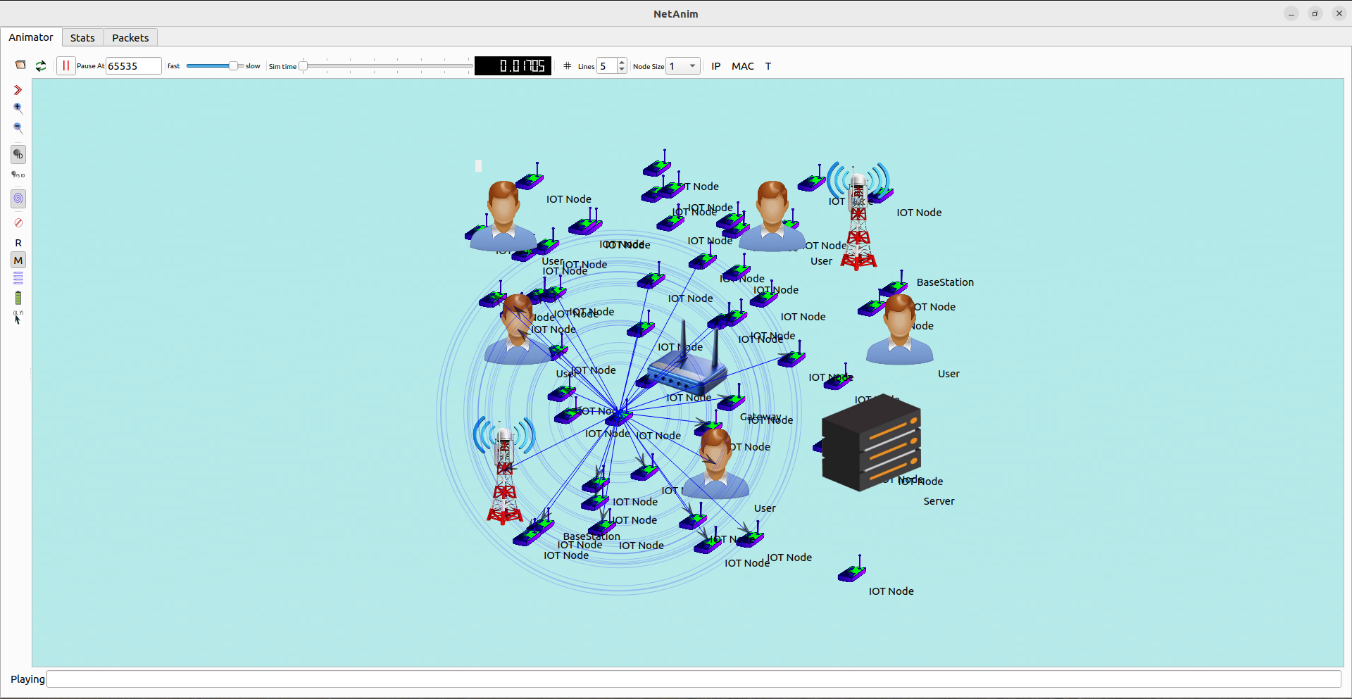This screenshot has height=699, width=1352.
Task: Switch to the Stats tab
Action: pyautogui.click(x=82, y=38)
